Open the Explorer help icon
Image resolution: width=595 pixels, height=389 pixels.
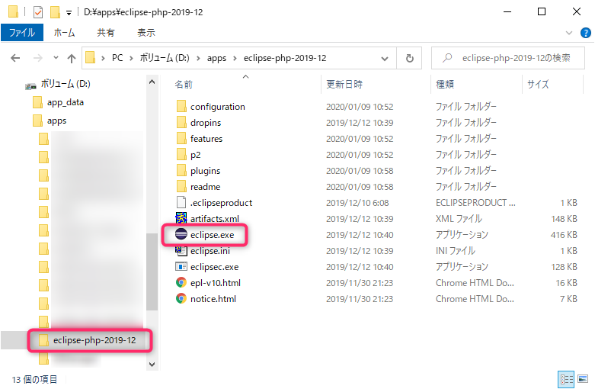click(x=586, y=33)
